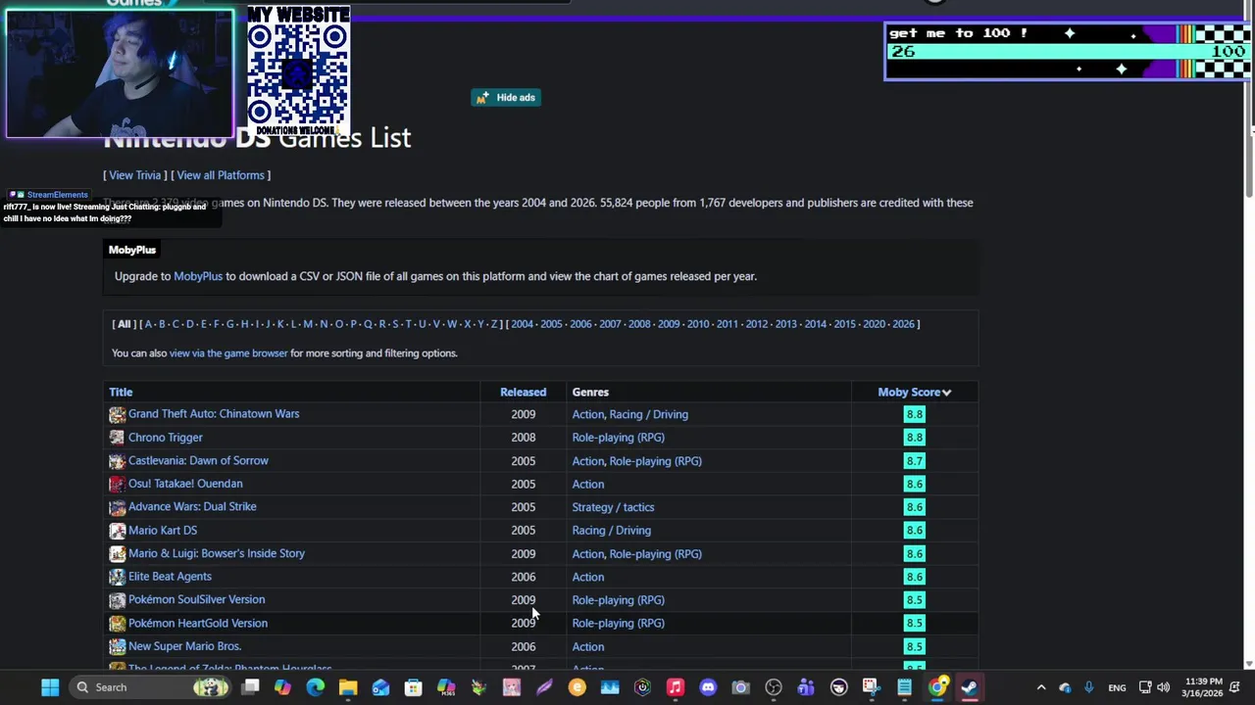The image size is (1255, 705).
Task: Click the Mario Kart DS game thumbnail
Action: coord(117,531)
